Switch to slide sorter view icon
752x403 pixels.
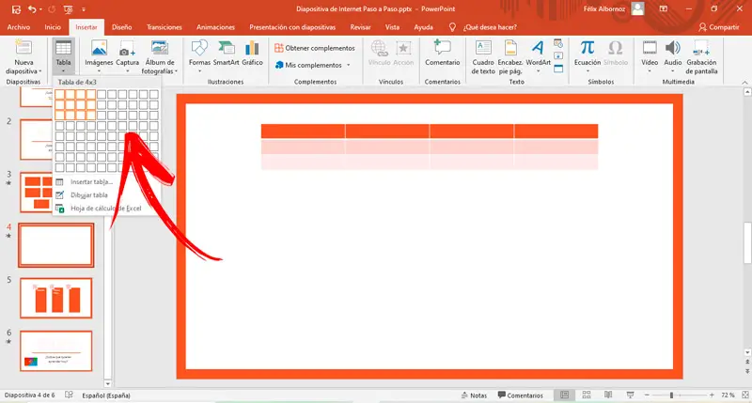tap(587, 395)
